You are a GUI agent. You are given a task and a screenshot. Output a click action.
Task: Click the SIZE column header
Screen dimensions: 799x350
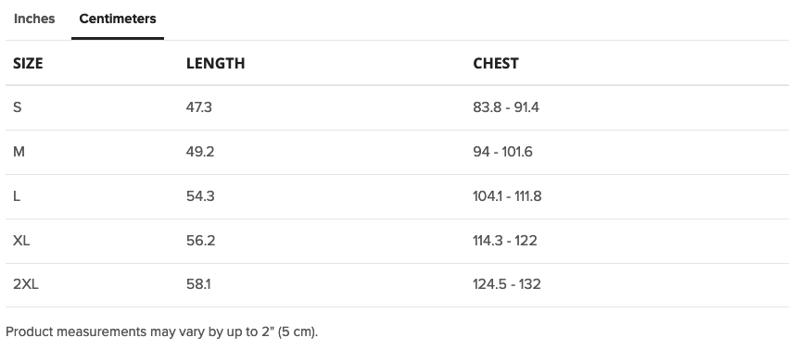[28, 63]
